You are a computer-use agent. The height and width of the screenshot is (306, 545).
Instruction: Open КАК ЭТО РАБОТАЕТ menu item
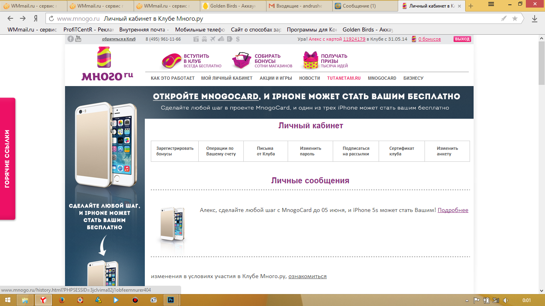(x=173, y=78)
